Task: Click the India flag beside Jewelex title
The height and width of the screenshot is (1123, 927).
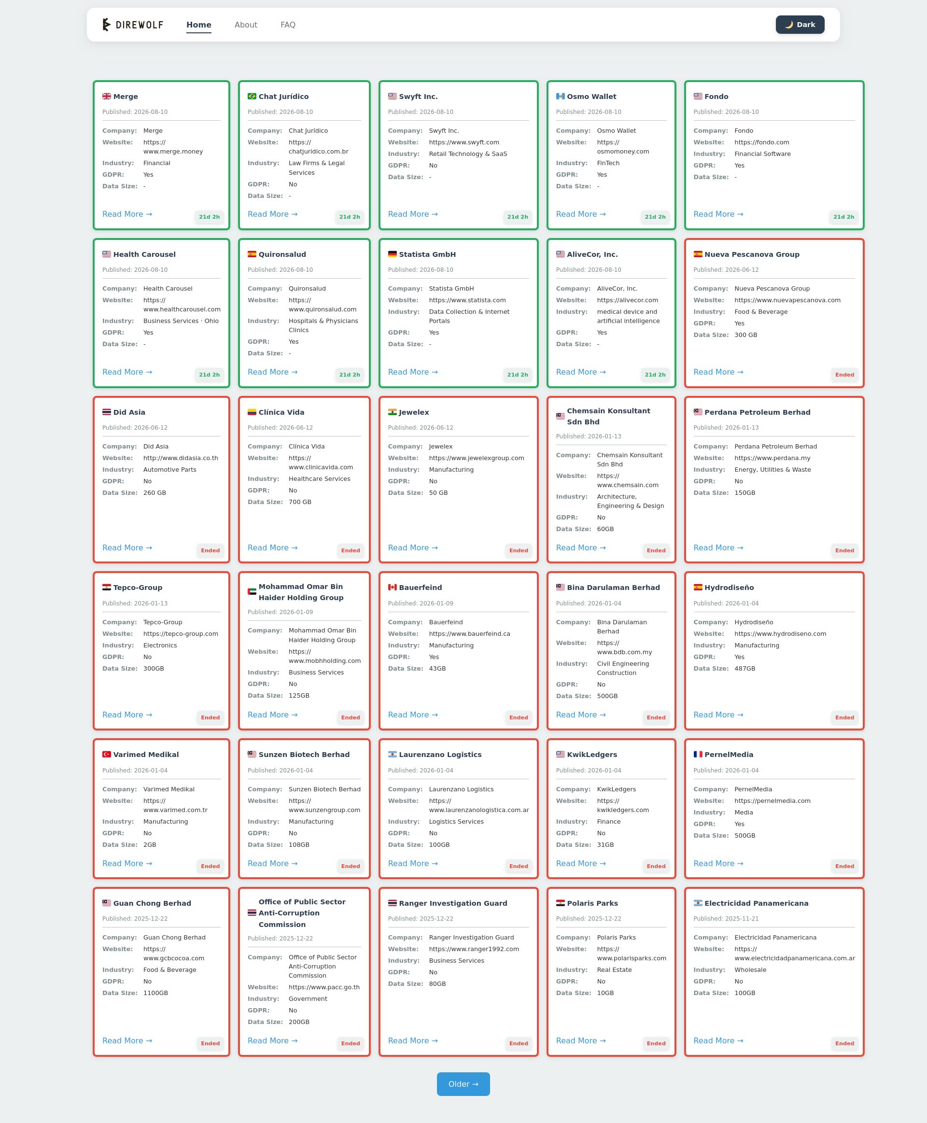Action: click(x=393, y=412)
